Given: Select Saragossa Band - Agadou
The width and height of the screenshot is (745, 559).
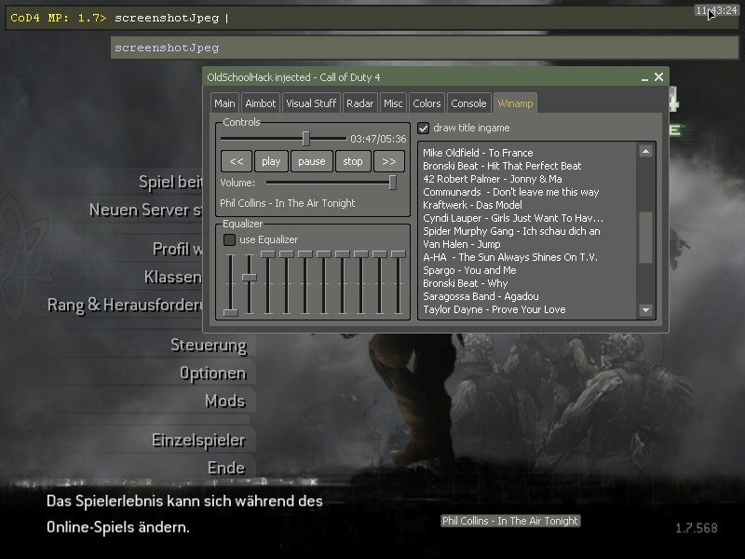Looking at the screenshot, I should 481,296.
